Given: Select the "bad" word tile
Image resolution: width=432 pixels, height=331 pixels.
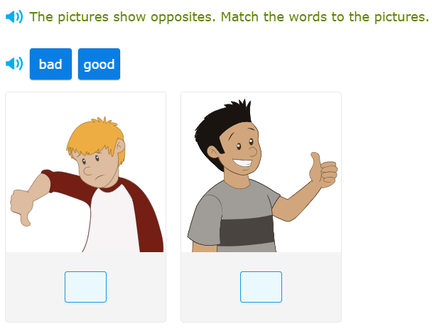Looking at the screenshot, I should [50, 65].
